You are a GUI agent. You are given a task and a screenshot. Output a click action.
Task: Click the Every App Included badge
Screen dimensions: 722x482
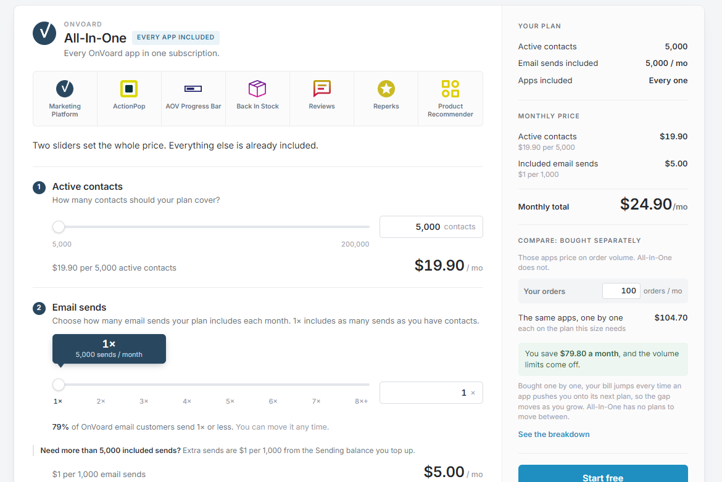pos(175,37)
